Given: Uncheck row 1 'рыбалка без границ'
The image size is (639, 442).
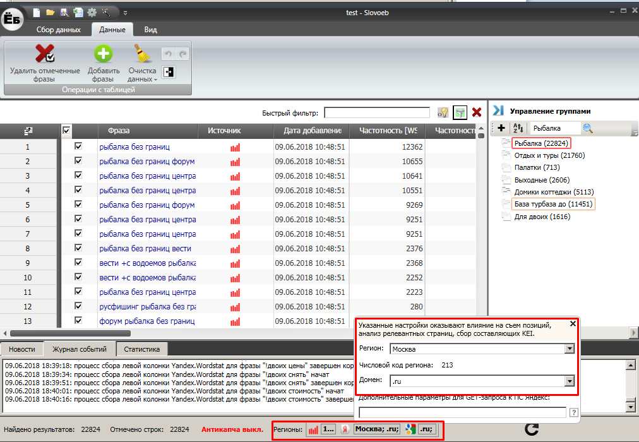Looking at the screenshot, I should click(x=78, y=146).
